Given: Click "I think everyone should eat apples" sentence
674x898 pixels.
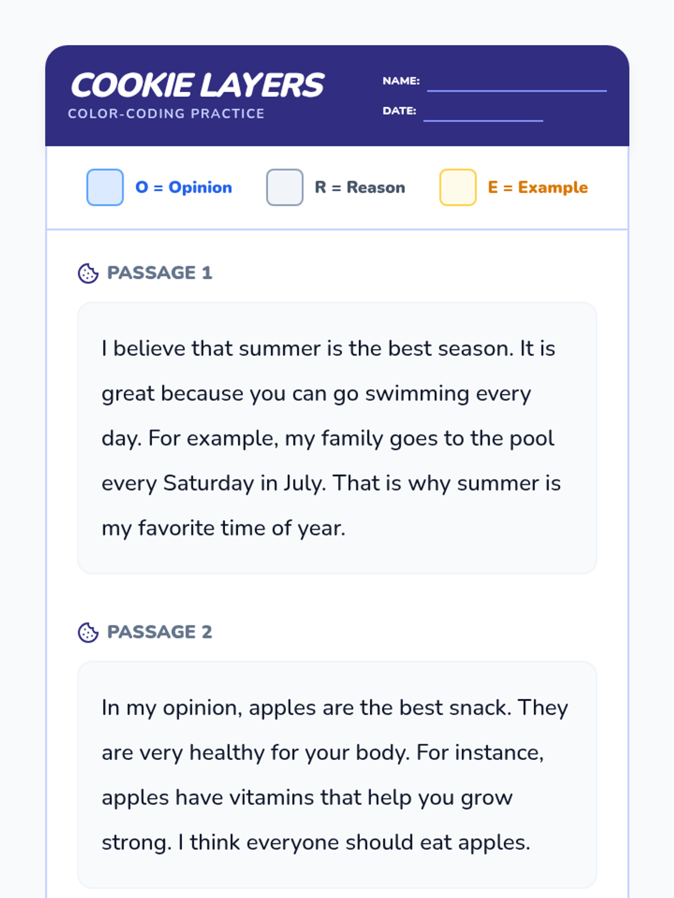Looking at the screenshot, I should tap(354, 842).
